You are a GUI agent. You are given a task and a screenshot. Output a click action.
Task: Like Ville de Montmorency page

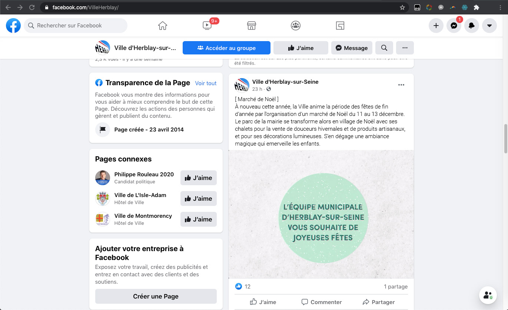[x=199, y=219]
